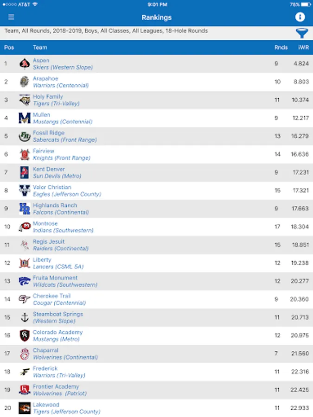Tap the Aspen Skiers team logo

(25, 64)
